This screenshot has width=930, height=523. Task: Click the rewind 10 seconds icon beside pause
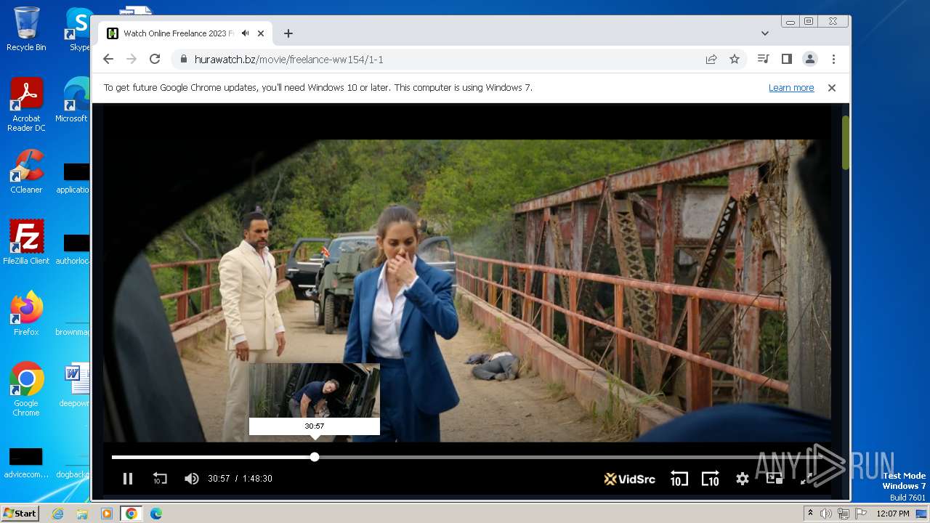tap(160, 479)
